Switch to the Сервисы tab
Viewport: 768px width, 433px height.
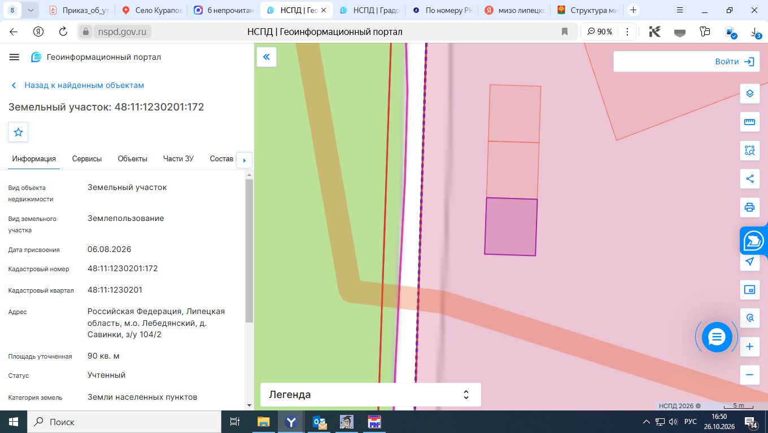(87, 159)
